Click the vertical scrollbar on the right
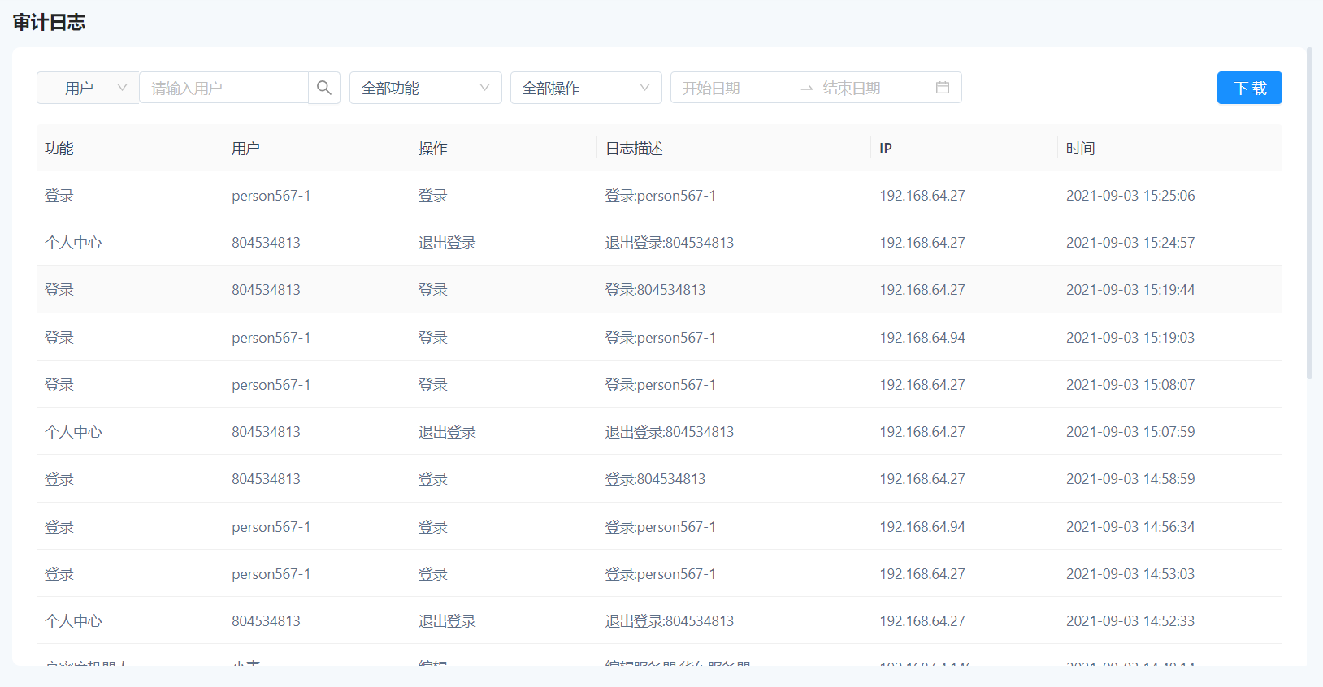Image resolution: width=1323 pixels, height=687 pixels. tap(1309, 213)
